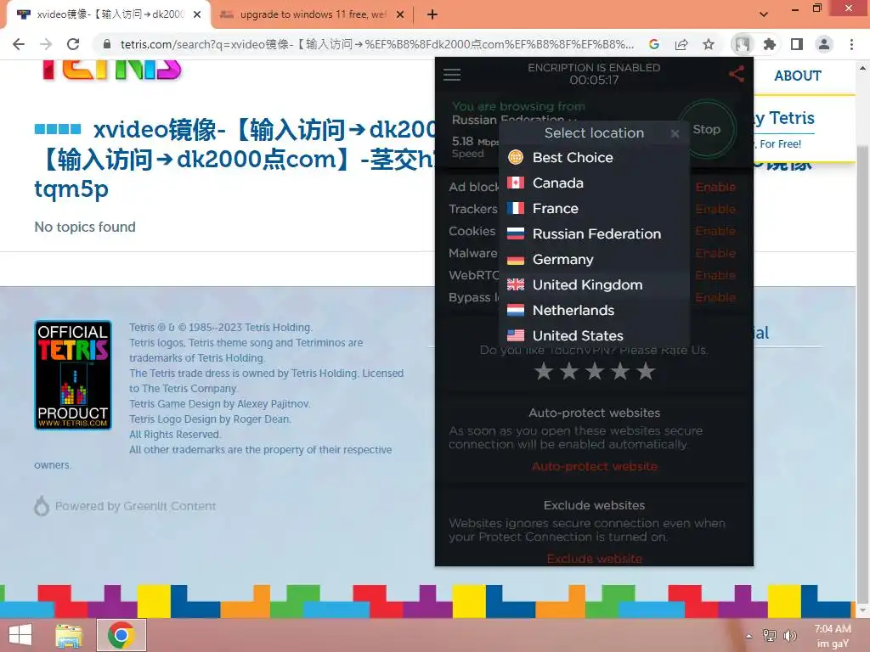Open the ABOUT page link

[797, 76]
